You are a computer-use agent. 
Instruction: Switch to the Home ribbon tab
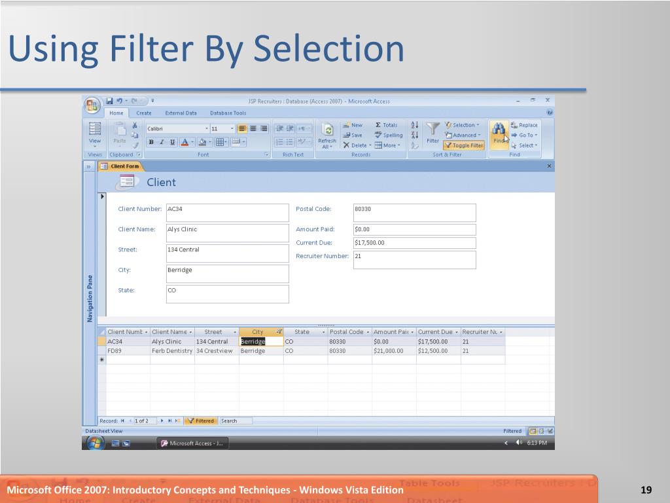point(116,113)
